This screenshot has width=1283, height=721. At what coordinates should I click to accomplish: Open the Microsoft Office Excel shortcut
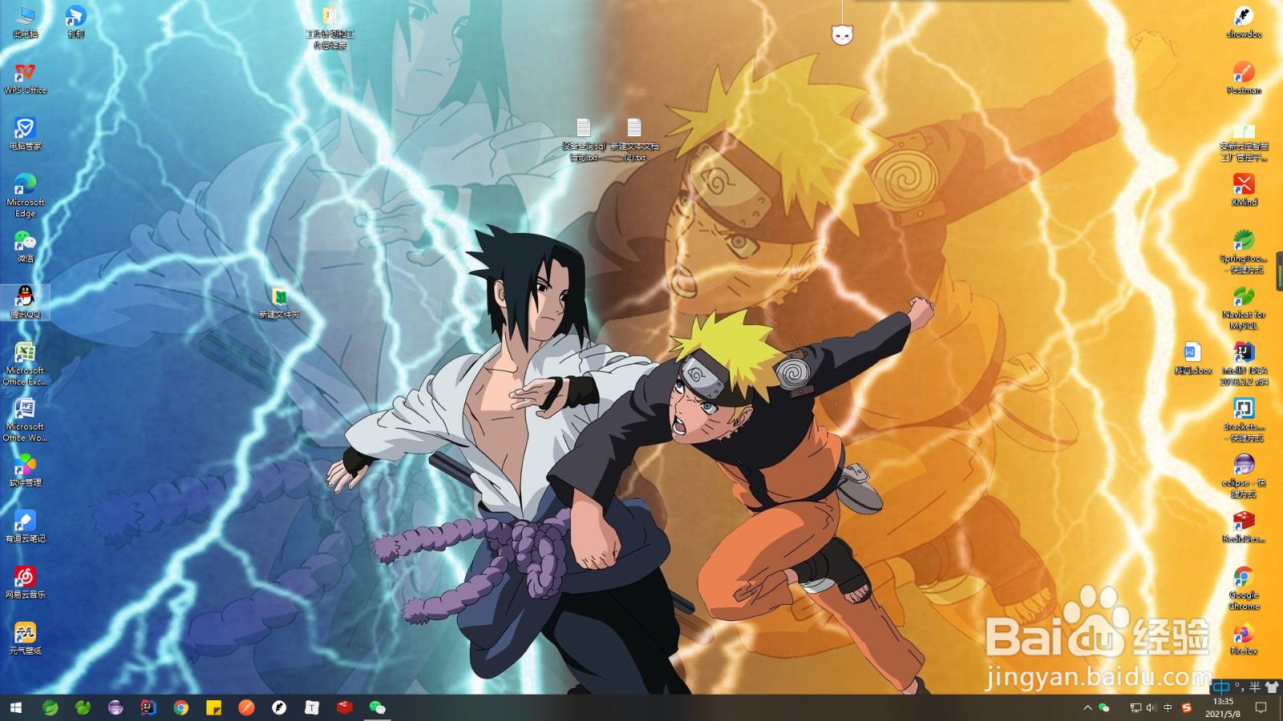[x=25, y=364]
